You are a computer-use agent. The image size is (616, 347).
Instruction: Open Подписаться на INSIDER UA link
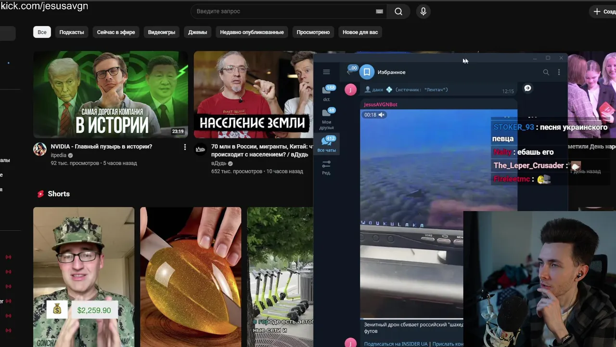point(396,344)
